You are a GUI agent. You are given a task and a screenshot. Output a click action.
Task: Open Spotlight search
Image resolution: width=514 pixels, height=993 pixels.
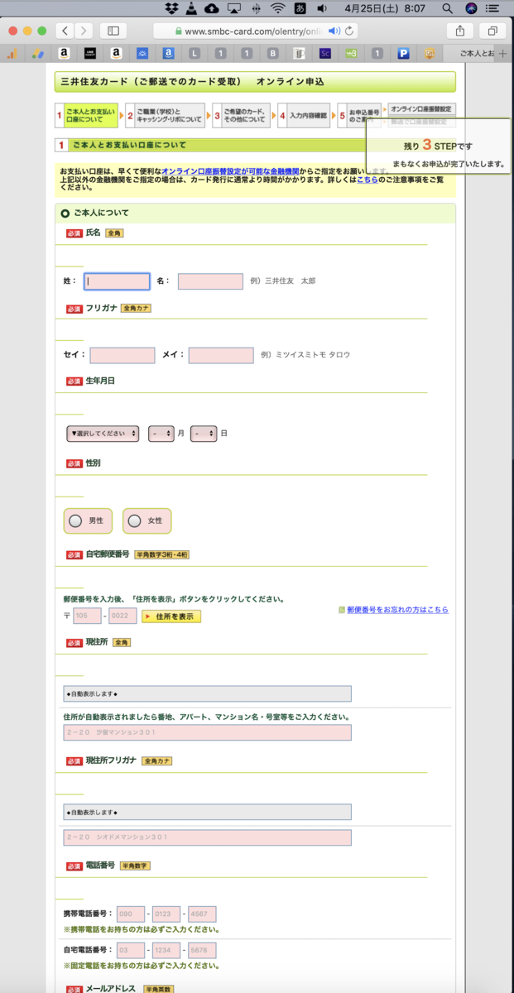click(448, 7)
